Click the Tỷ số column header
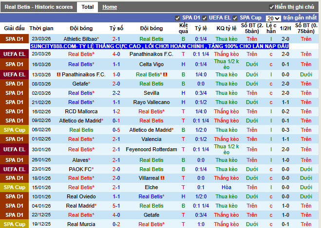Screen dimensions: 321x228 coord(116,28)
